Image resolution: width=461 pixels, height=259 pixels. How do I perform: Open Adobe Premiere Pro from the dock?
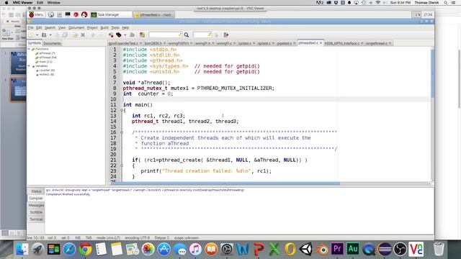click(337, 250)
